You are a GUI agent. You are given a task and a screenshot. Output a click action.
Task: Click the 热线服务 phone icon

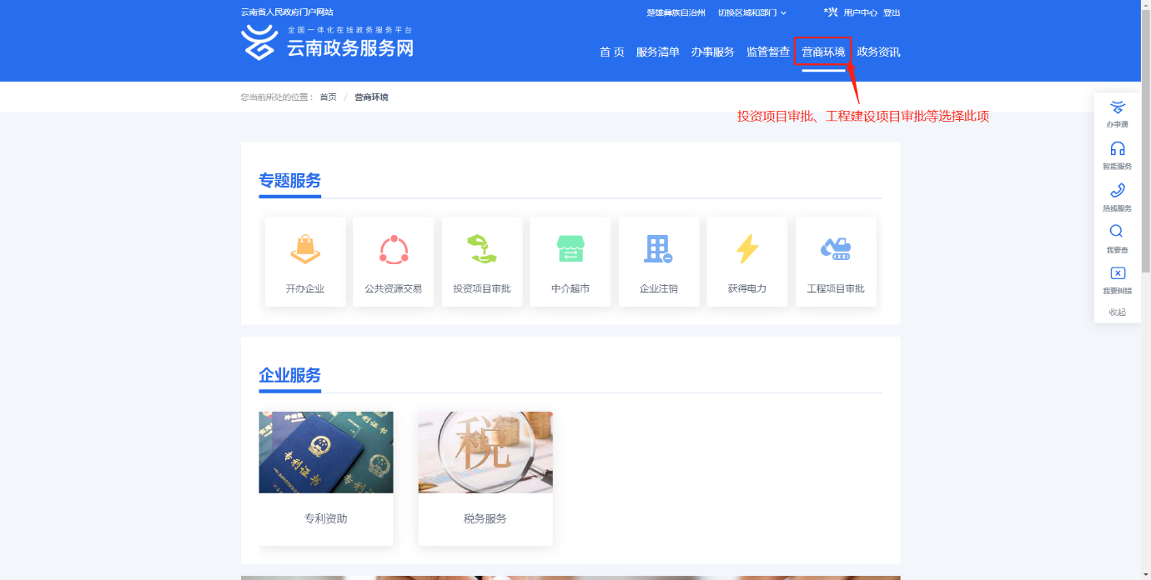click(x=1118, y=191)
